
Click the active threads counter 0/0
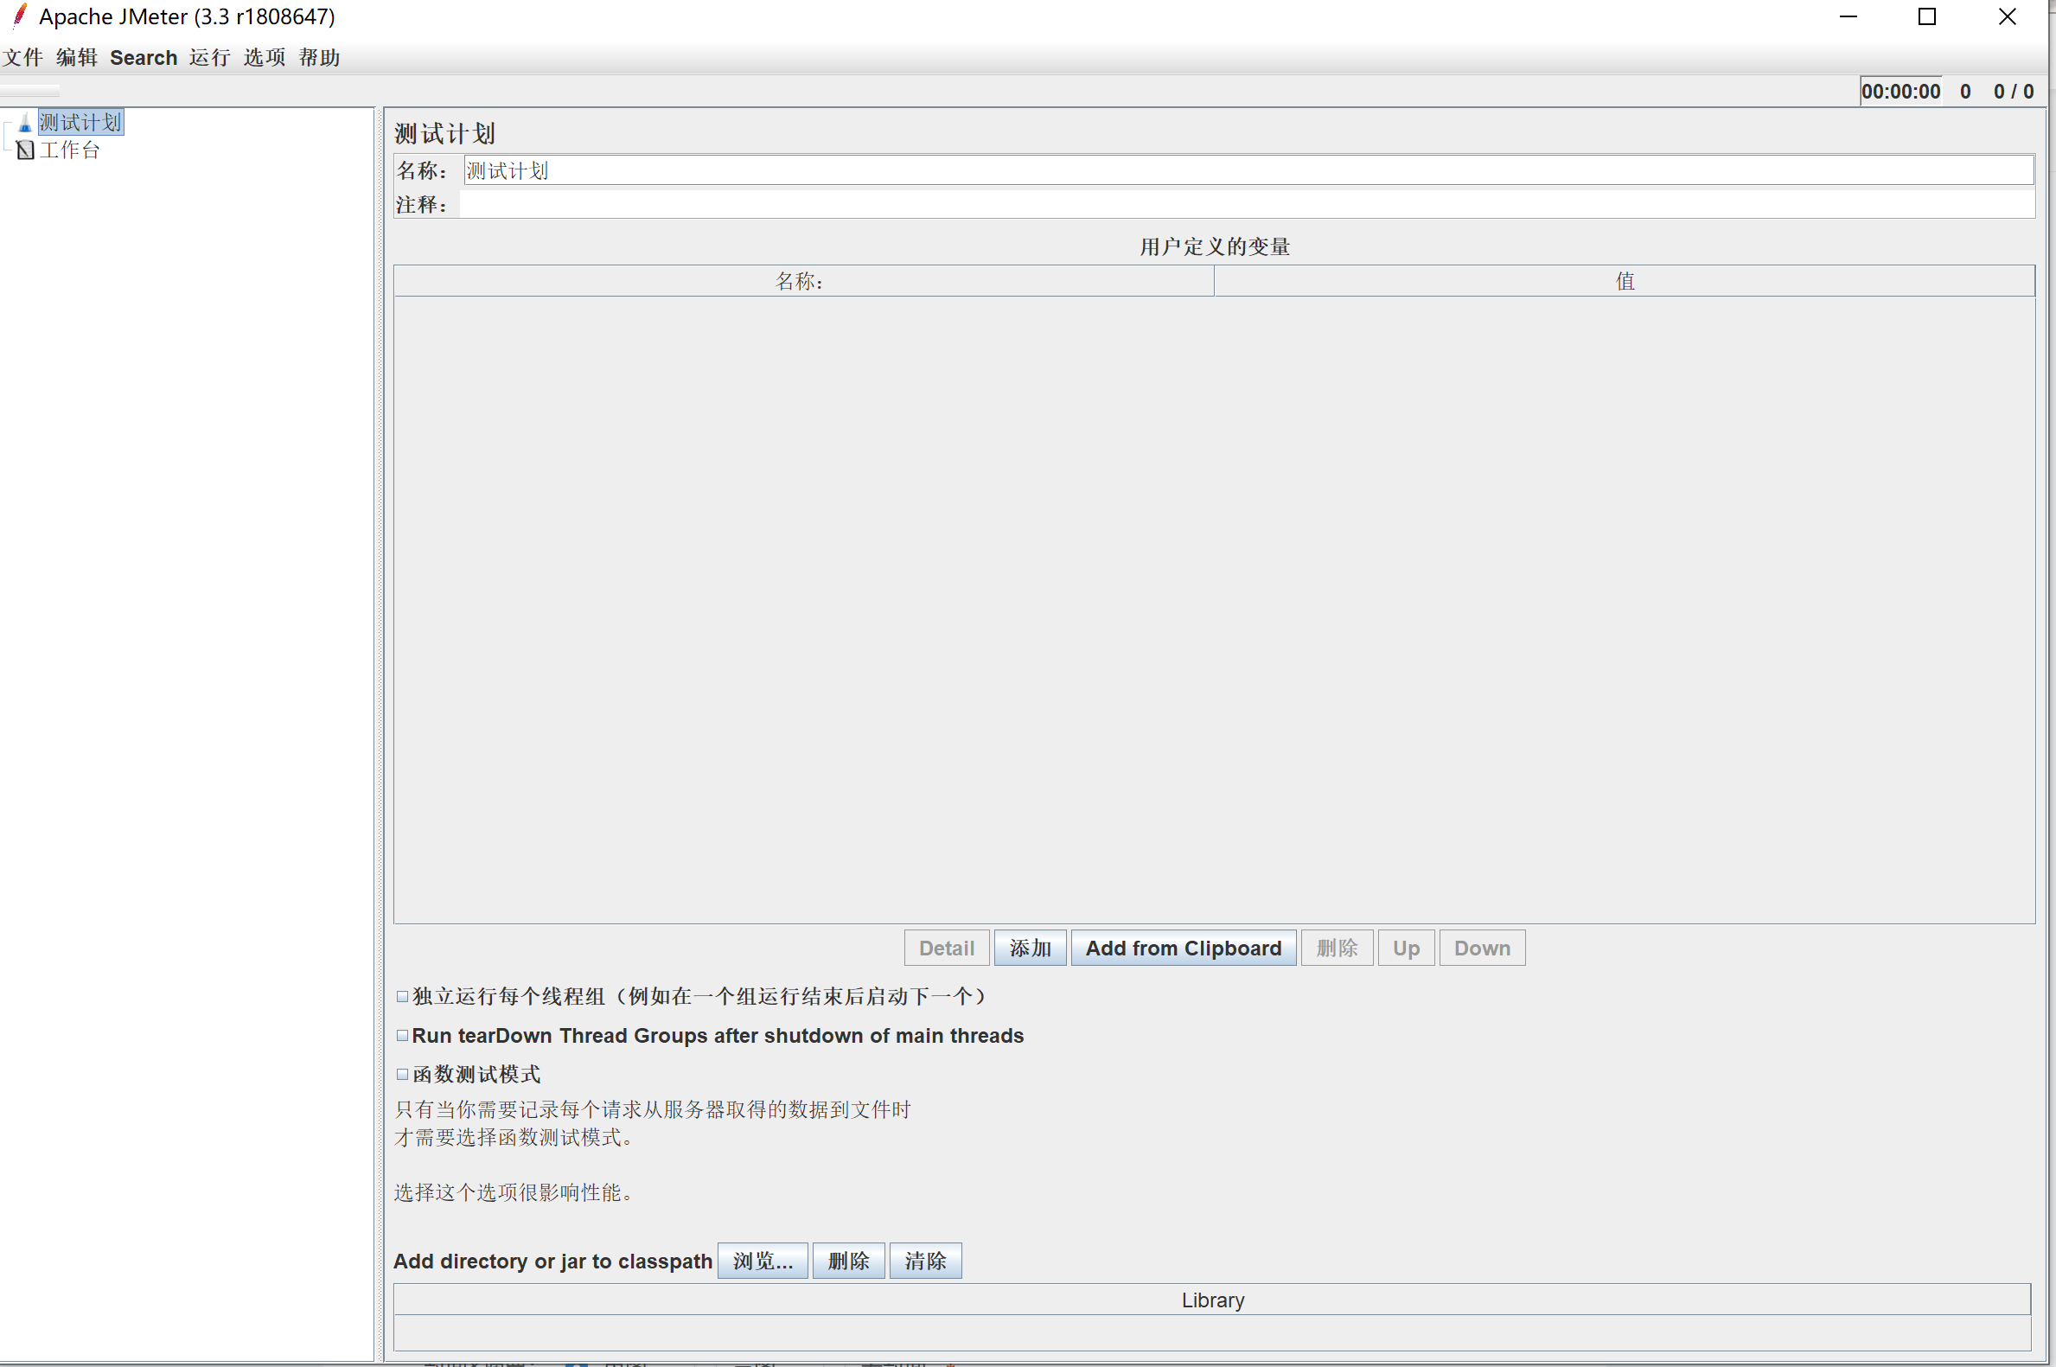(2014, 90)
